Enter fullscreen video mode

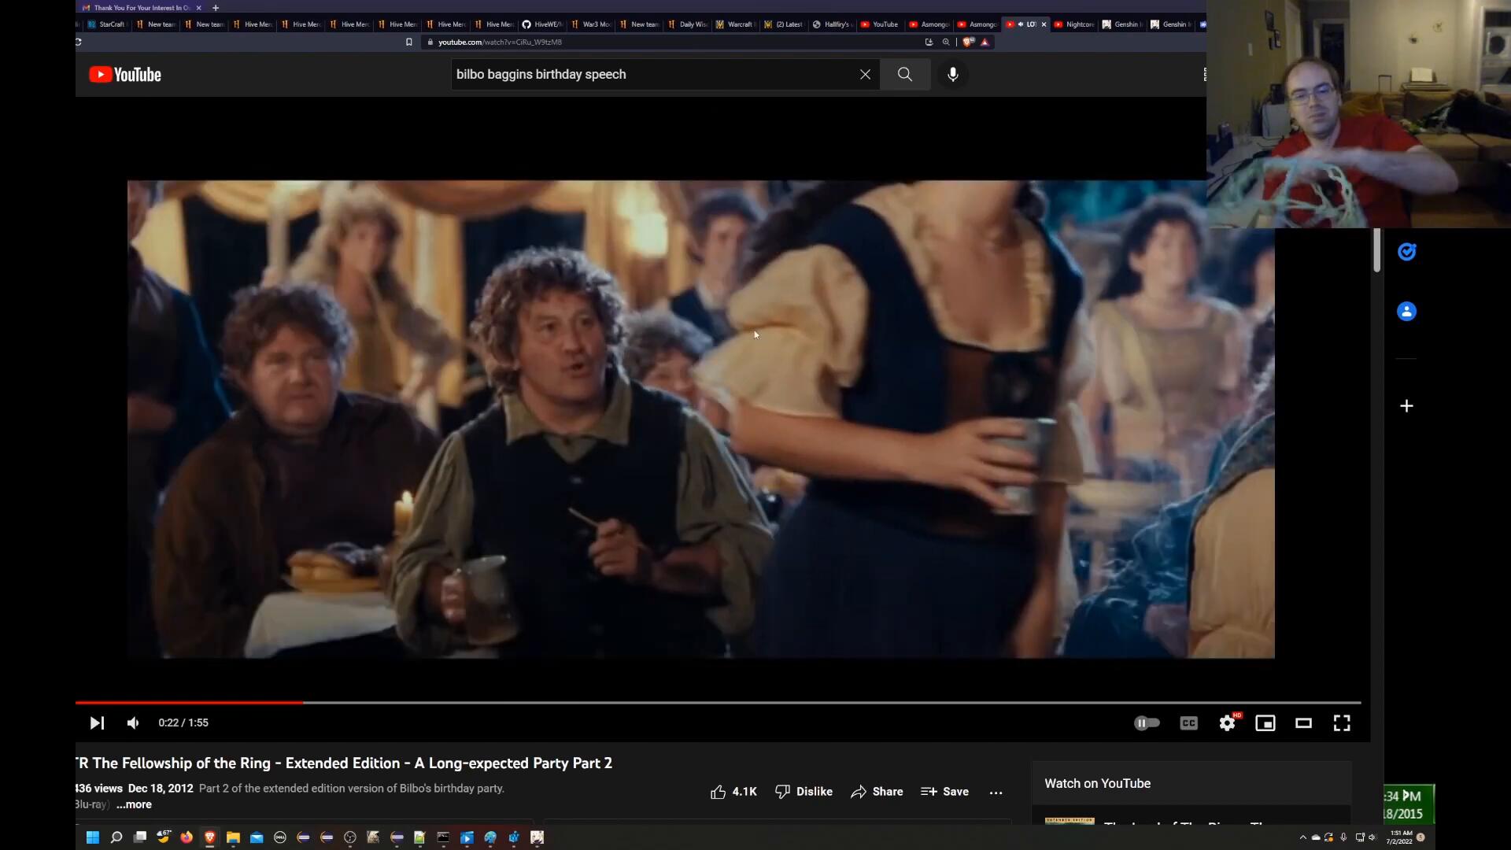point(1342,723)
